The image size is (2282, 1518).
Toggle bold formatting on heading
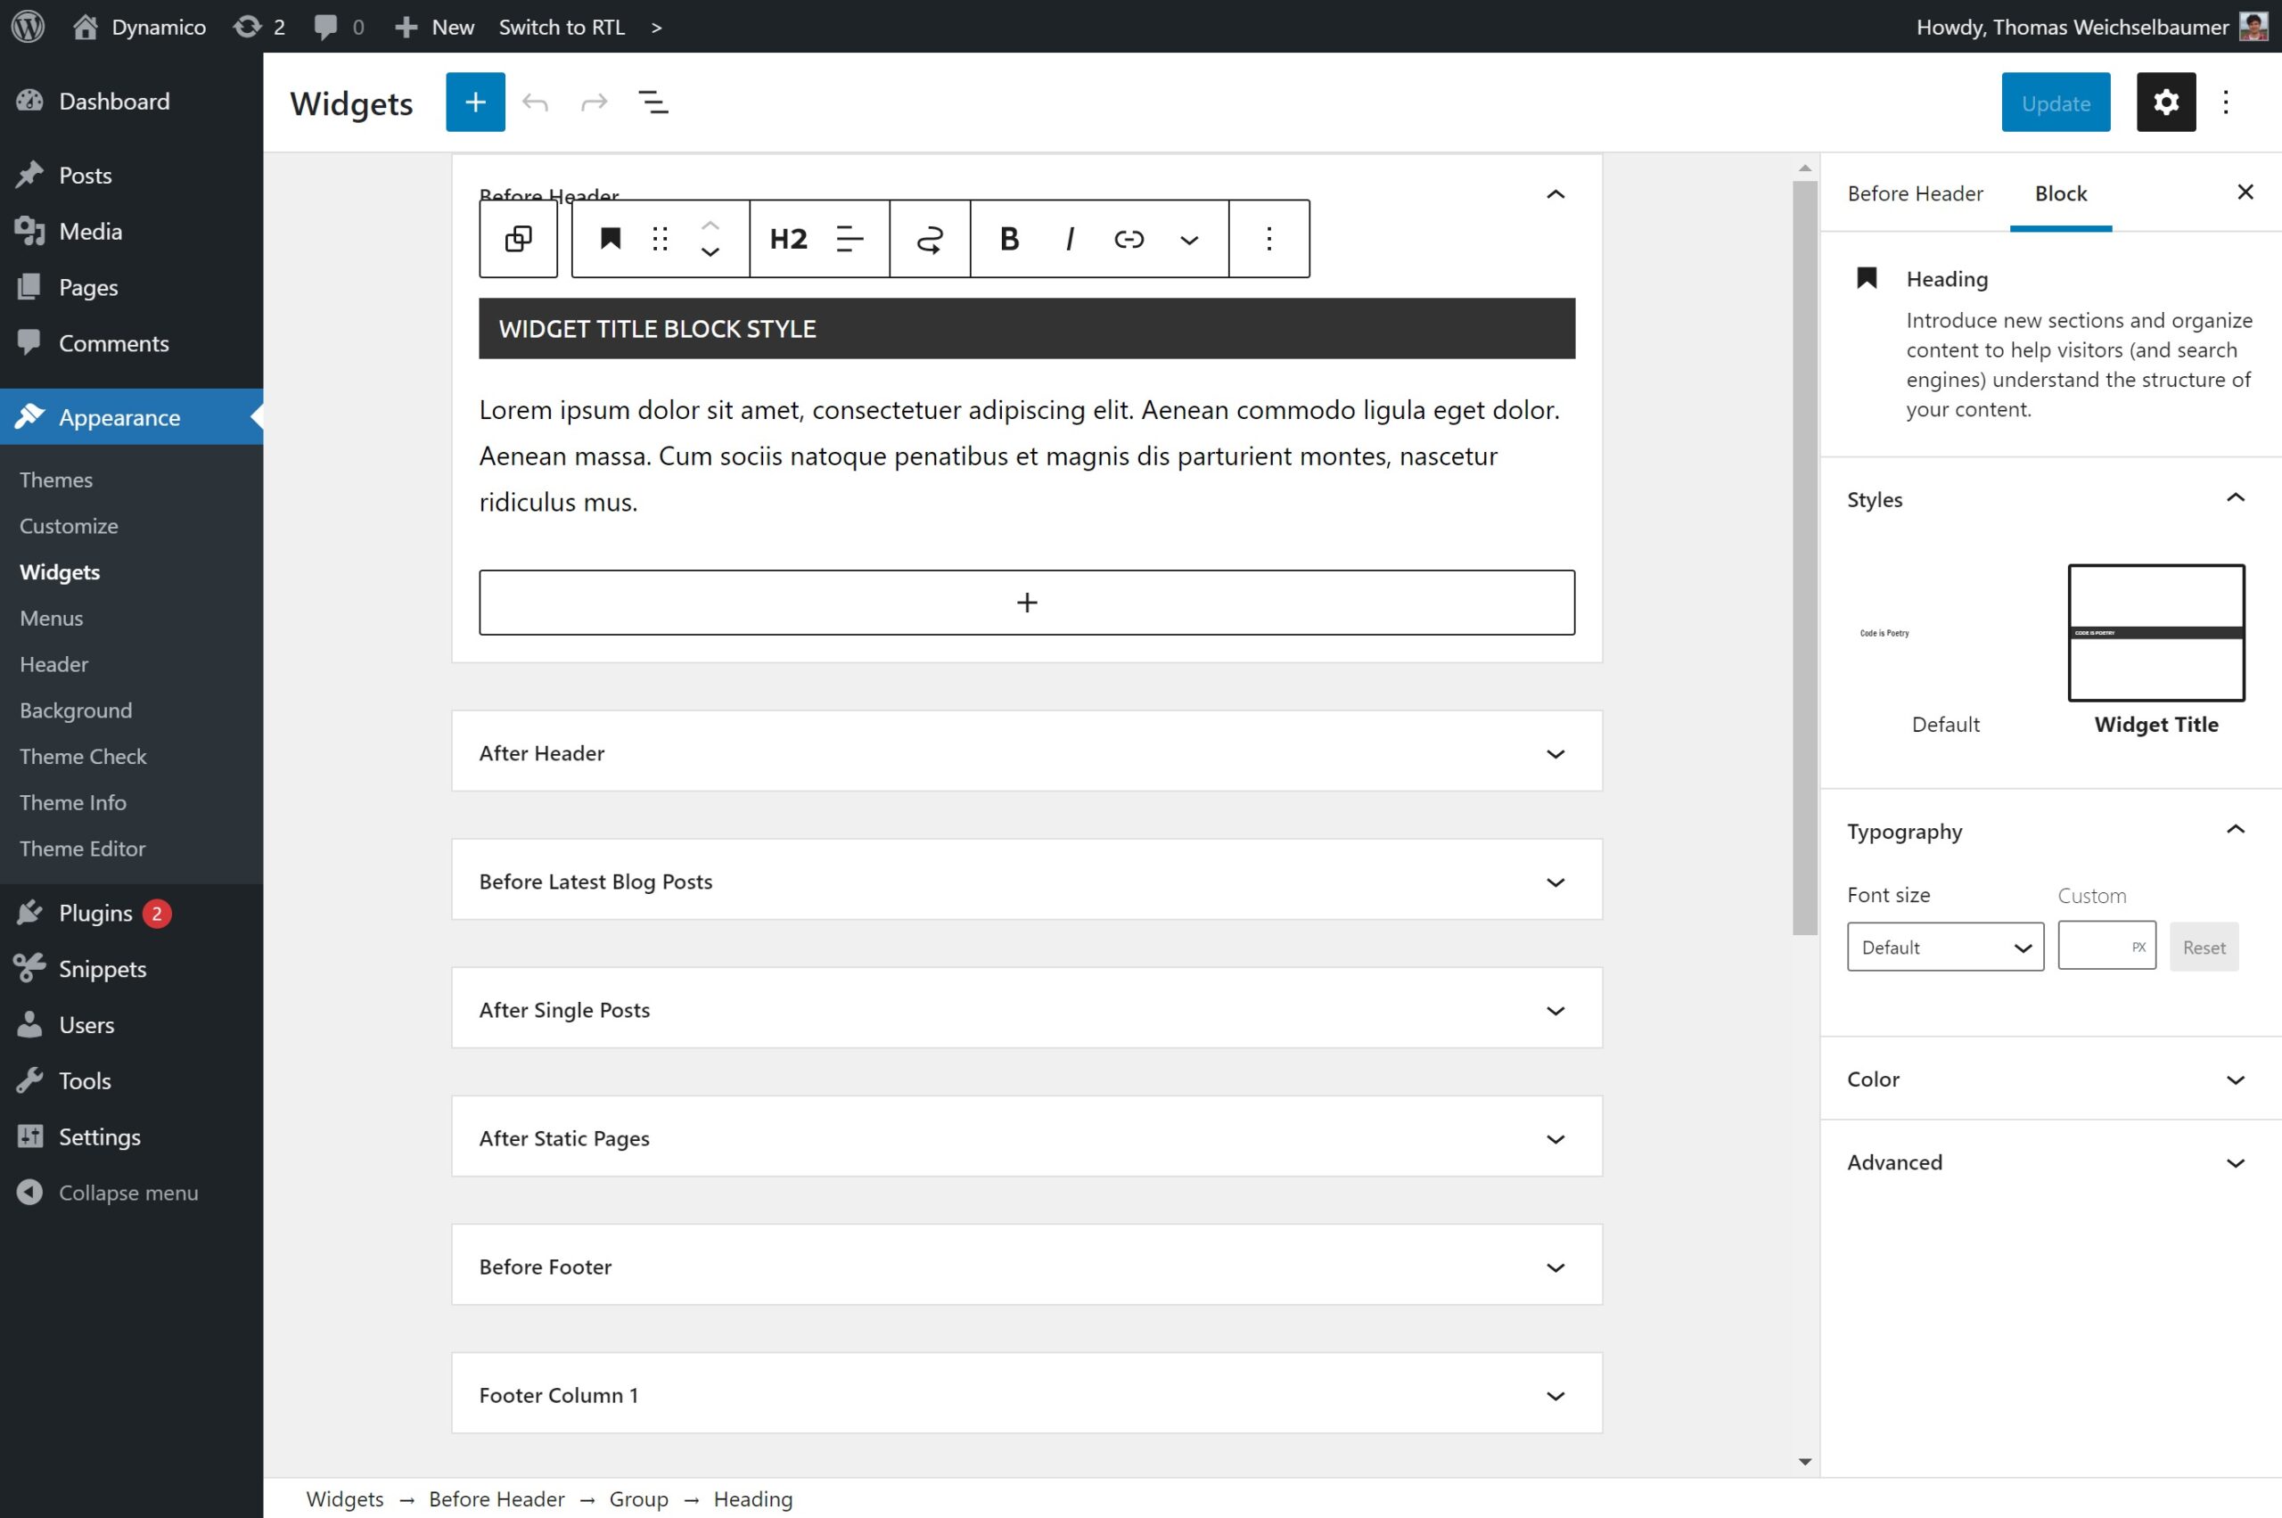tap(1010, 239)
